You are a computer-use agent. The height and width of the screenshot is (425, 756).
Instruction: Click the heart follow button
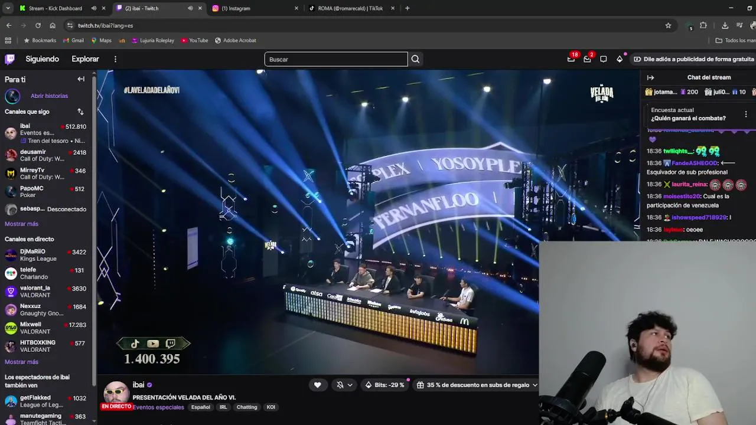(x=317, y=385)
